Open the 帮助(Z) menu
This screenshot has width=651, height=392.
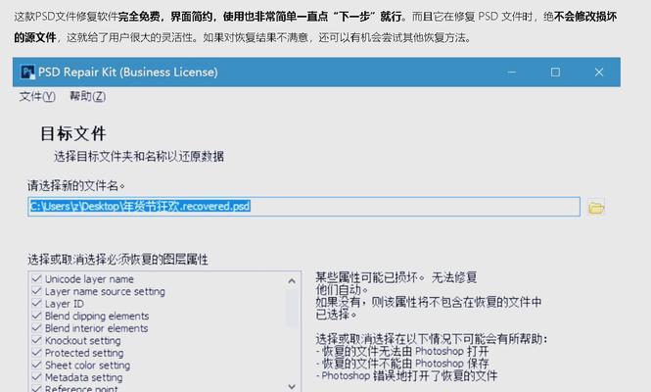point(87,96)
